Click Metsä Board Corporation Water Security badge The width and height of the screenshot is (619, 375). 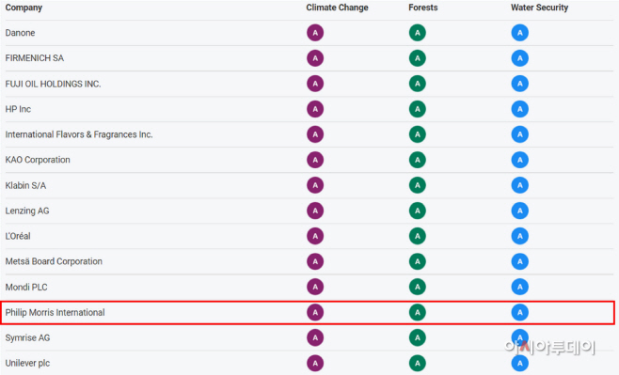(520, 261)
